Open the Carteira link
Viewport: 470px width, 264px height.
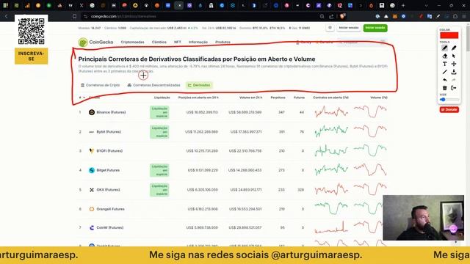(x=324, y=43)
